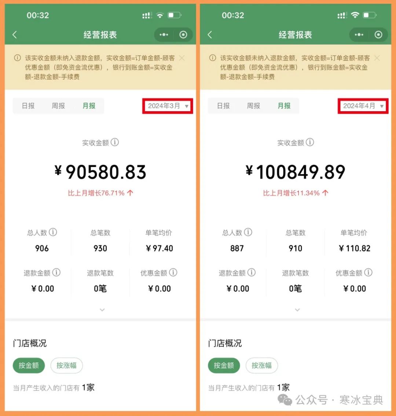Open three-dots menu in right phone header

pyautogui.click(x=359, y=35)
